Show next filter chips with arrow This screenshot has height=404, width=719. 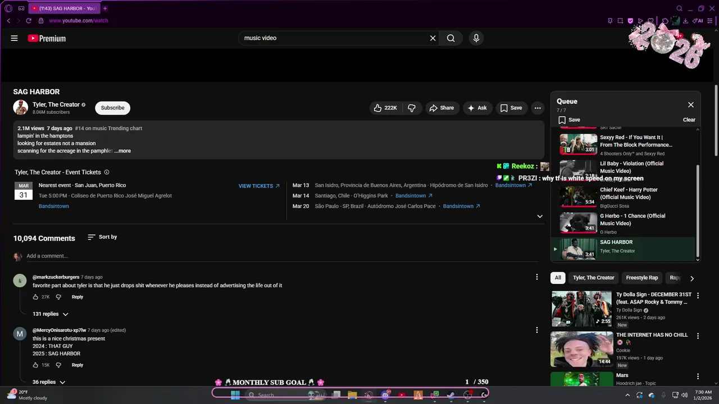coord(692,278)
